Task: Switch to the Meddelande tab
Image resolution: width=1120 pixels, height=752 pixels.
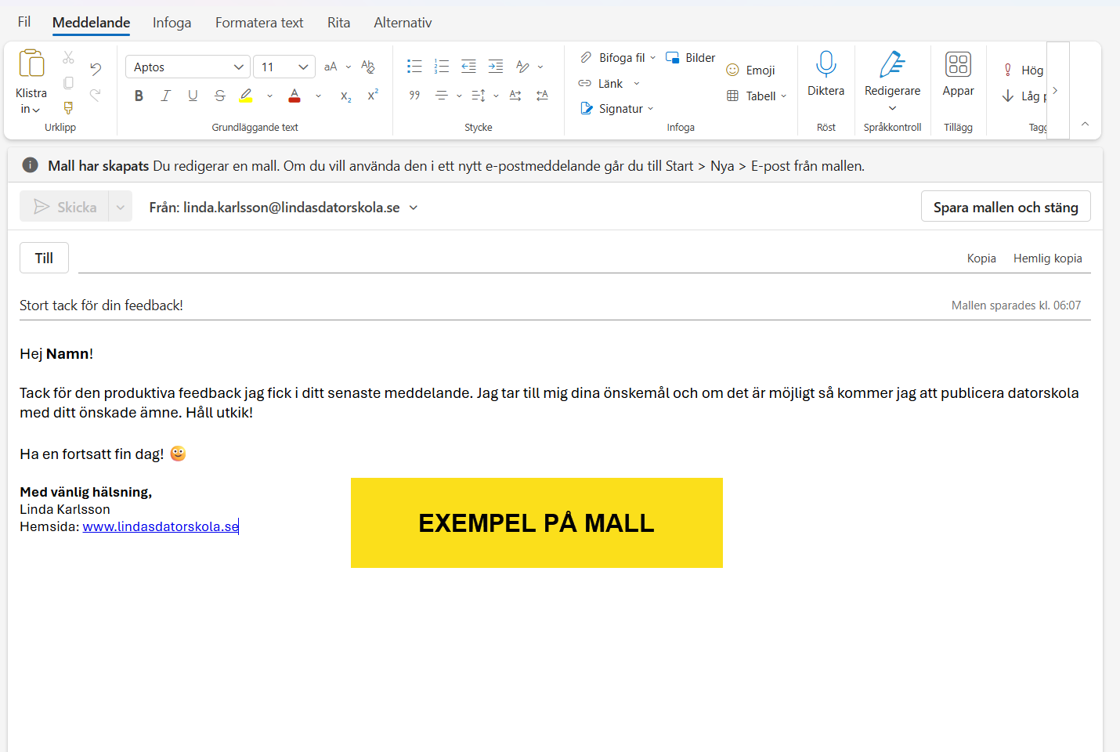Action: (91, 23)
